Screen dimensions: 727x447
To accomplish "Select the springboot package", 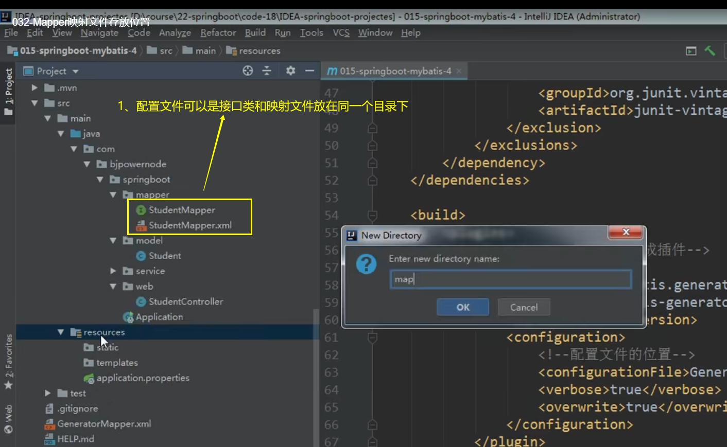I will (x=141, y=180).
